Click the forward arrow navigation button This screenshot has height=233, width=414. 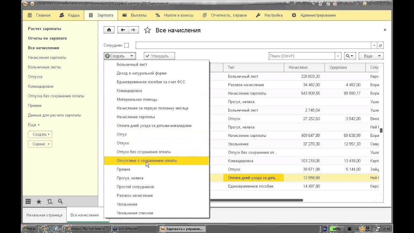click(x=133, y=30)
